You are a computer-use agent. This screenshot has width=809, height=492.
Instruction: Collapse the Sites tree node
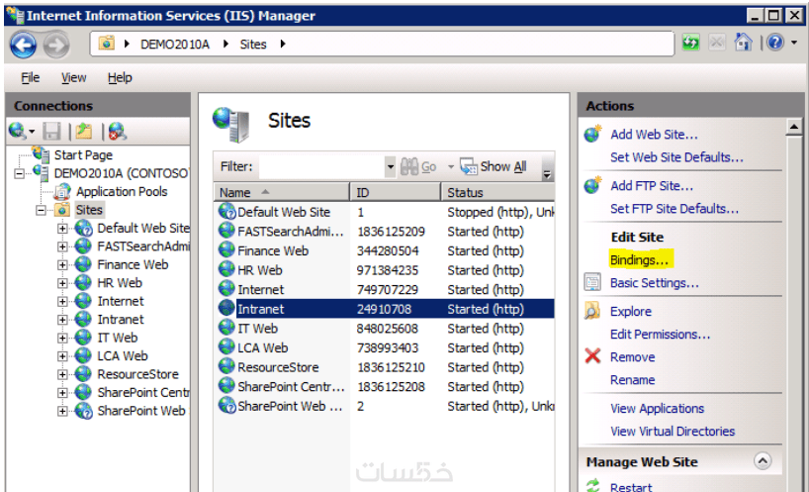(41, 210)
